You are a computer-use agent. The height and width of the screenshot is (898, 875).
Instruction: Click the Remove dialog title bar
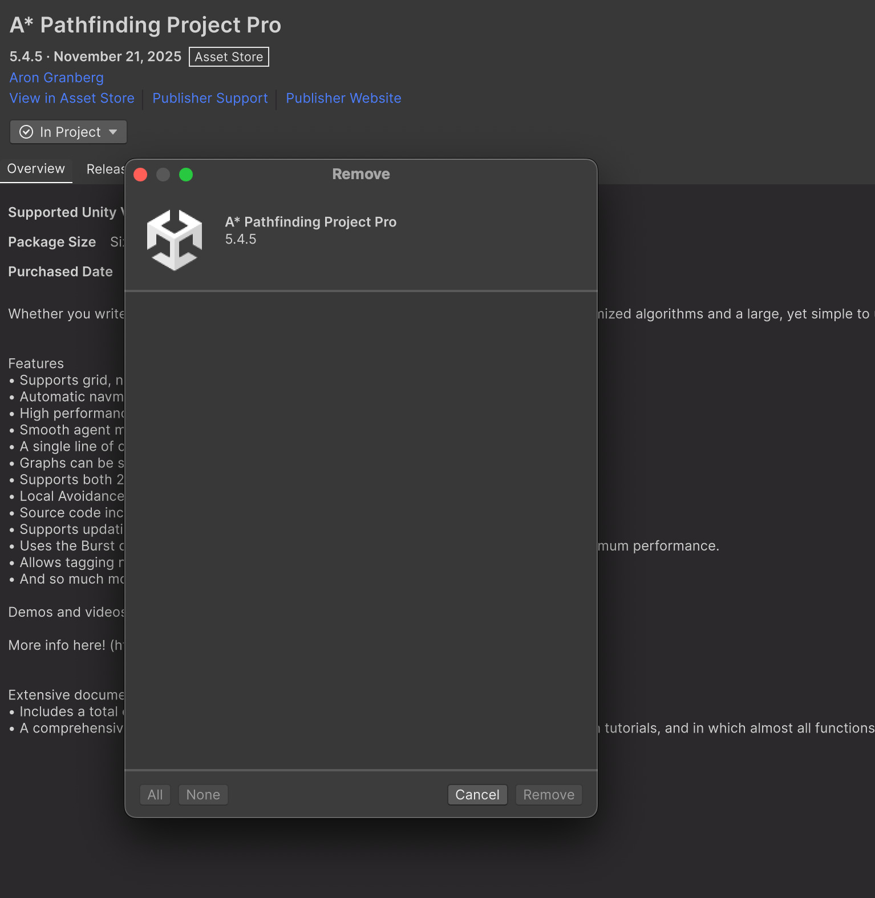click(x=361, y=174)
